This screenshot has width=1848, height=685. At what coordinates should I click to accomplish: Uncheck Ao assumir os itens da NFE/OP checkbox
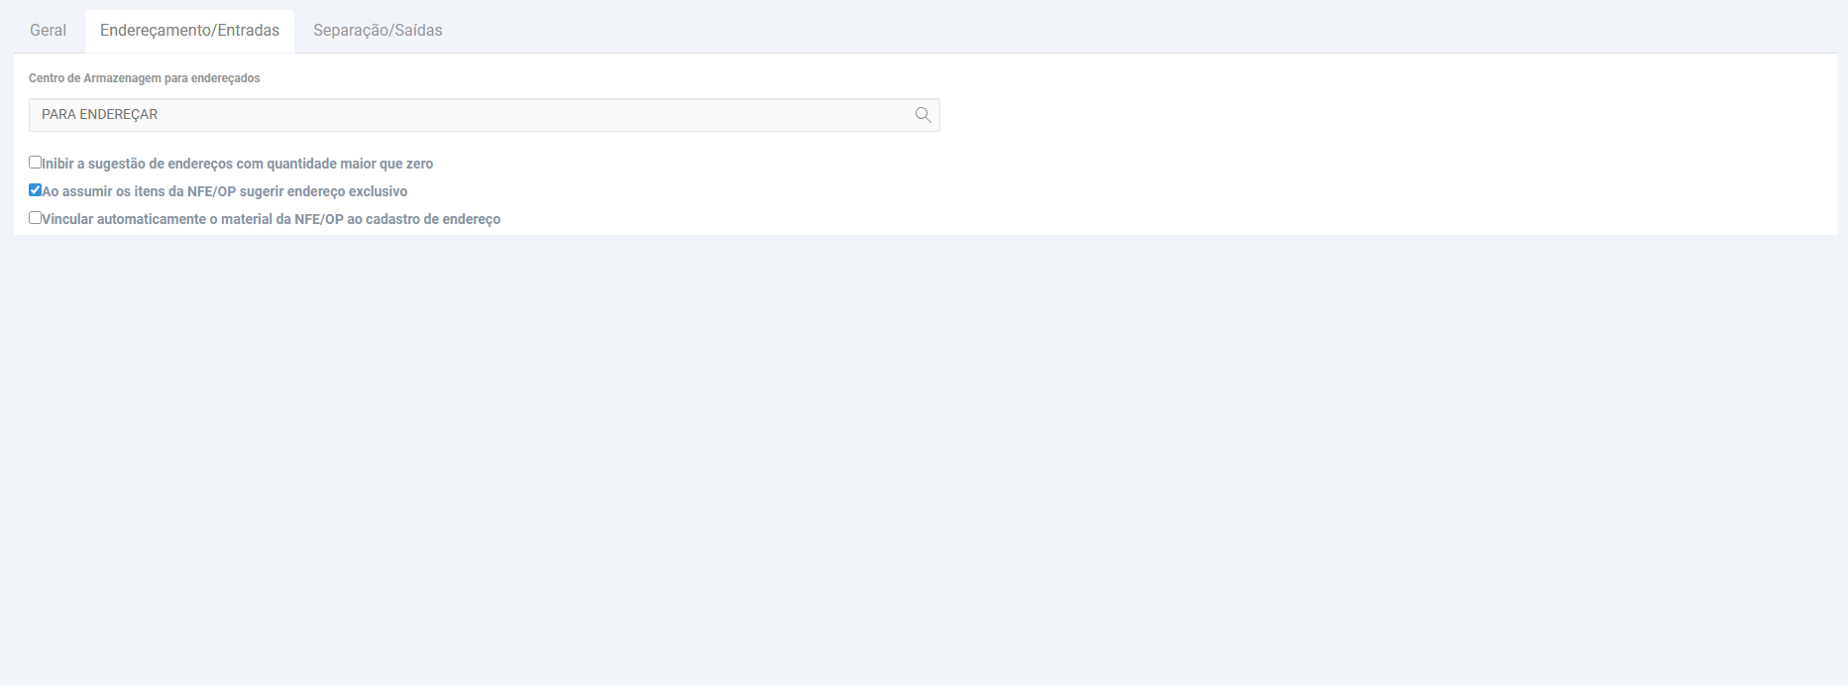coord(35,190)
